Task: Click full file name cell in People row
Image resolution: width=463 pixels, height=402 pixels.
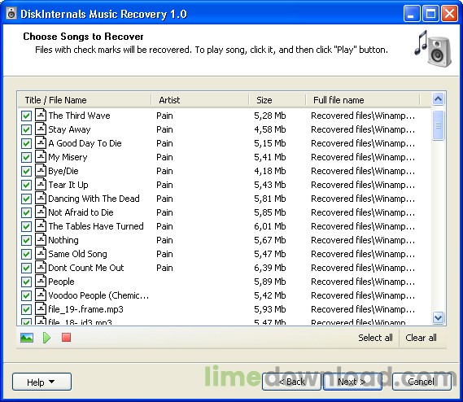Action: click(x=363, y=282)
